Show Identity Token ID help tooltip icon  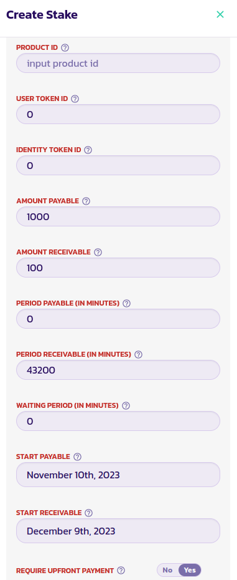88,150
